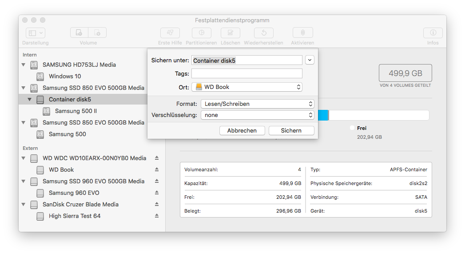Click the Wiederherstellen toolbar icon

coord(263,33)
